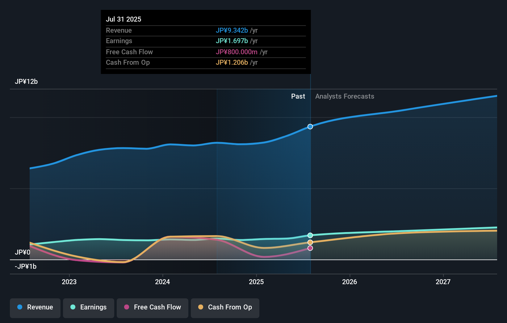The width and height of the screenshot is (507, 323).
Task: Select the pink Free Cash Flow marker
Action: tap(310, 248)
